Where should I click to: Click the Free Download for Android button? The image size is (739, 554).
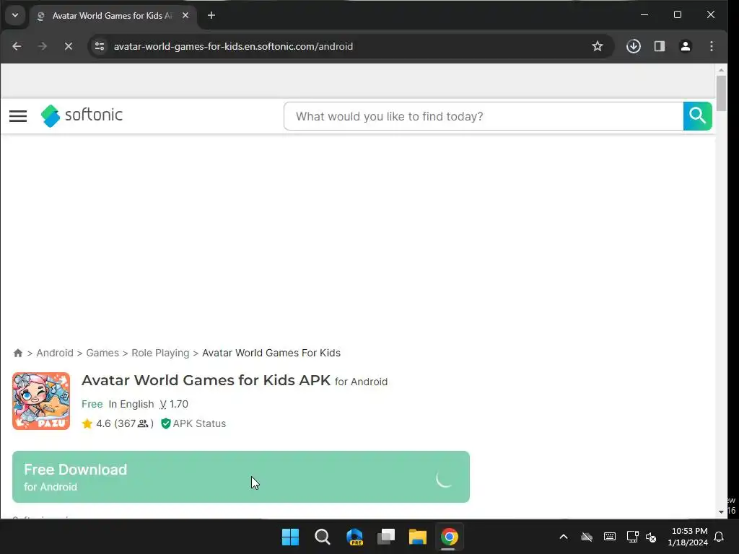[x=241, y=477]
